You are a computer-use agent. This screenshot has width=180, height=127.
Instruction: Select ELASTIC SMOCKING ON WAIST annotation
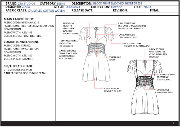pyautogui.click(x=68, y=55)
